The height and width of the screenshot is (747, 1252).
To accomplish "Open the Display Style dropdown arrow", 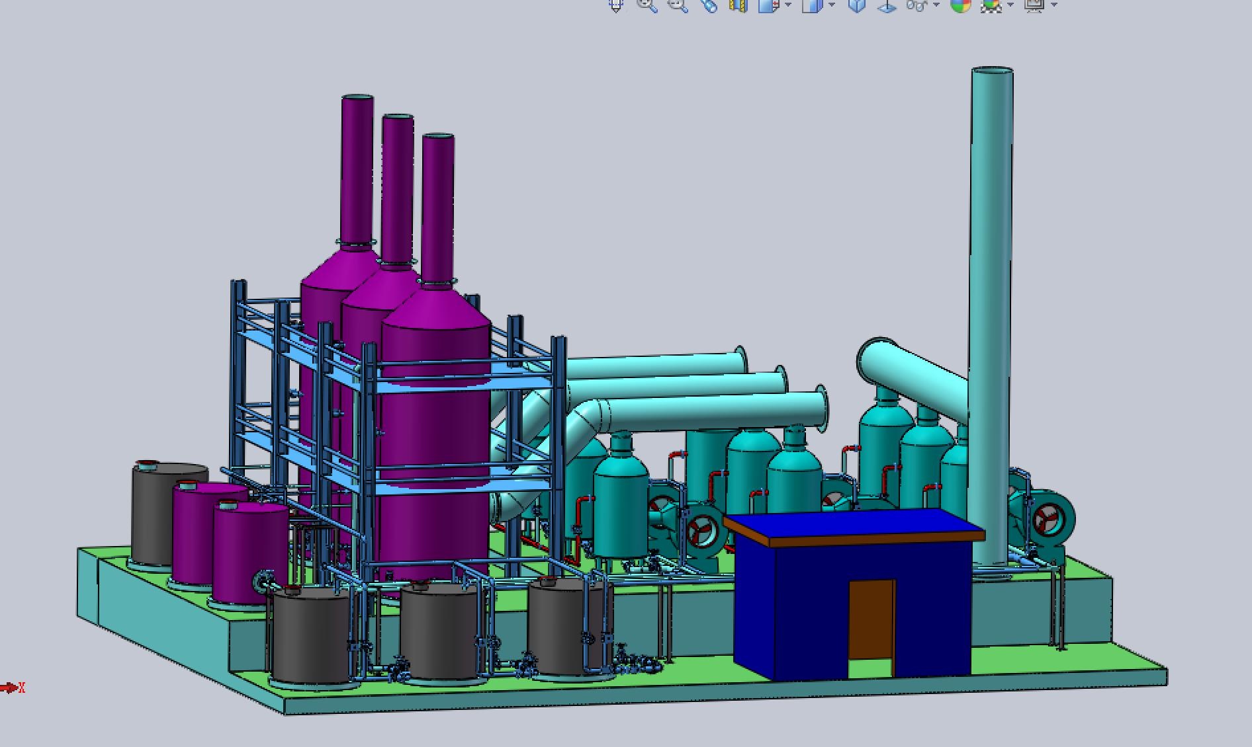I will (832, 5).
